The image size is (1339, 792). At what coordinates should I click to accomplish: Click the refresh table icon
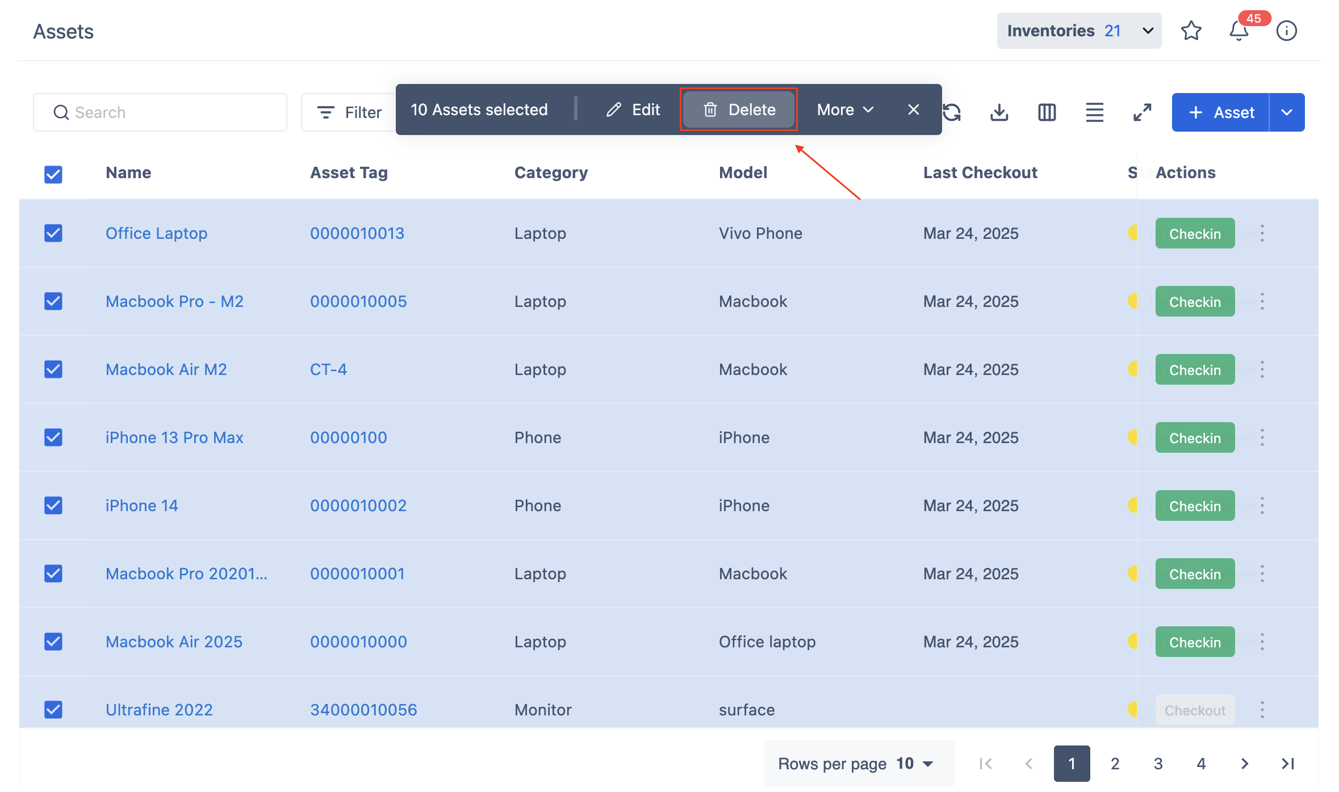click(x=952, y=112)
